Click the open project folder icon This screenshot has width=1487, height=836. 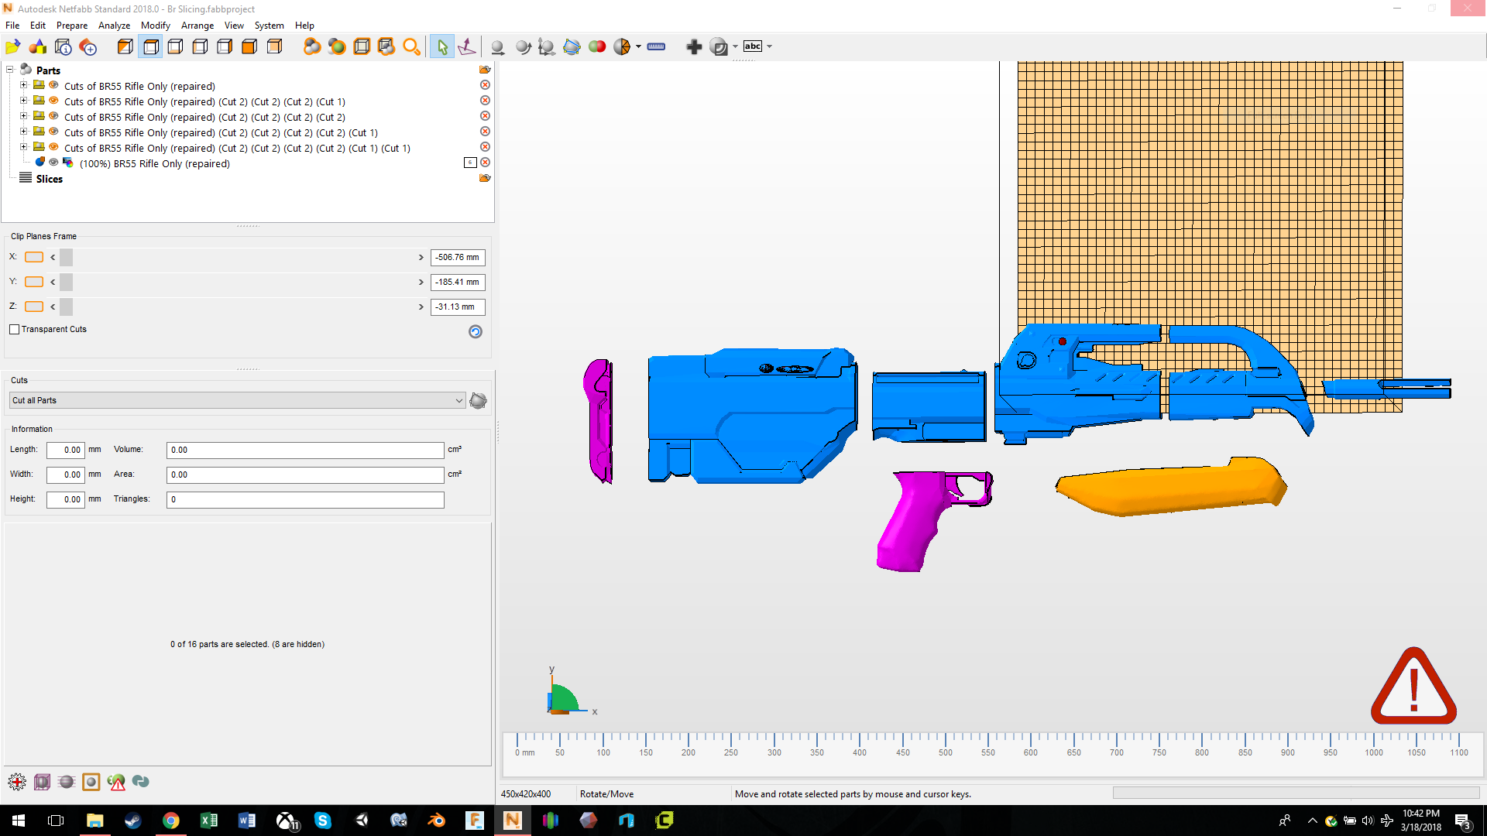point(13,47)
